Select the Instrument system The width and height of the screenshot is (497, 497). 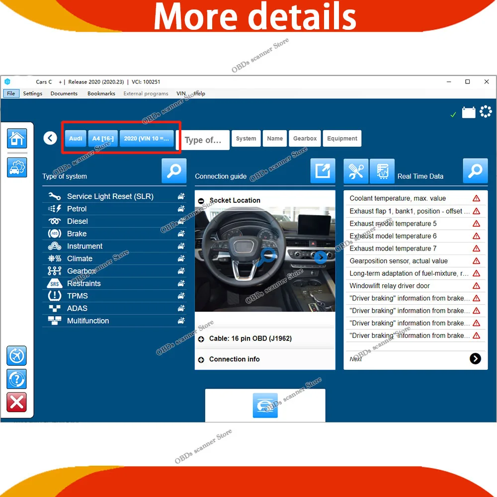114,246
